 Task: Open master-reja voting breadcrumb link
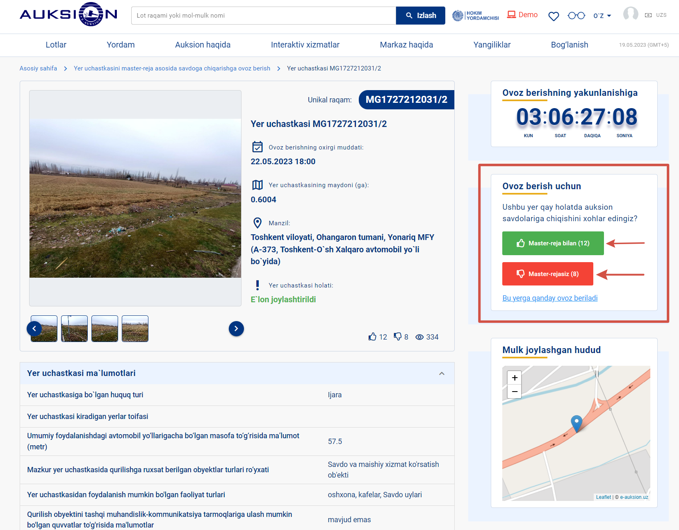(172, 68)
